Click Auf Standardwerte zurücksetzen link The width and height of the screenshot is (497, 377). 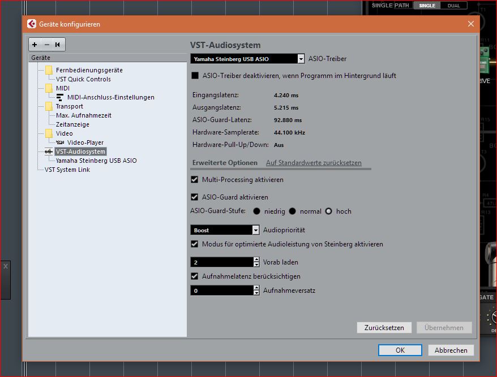(314, 163)
